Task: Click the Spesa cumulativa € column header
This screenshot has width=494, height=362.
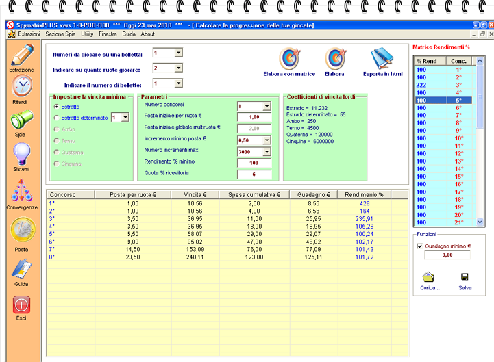Action: (x=254, y=194)
